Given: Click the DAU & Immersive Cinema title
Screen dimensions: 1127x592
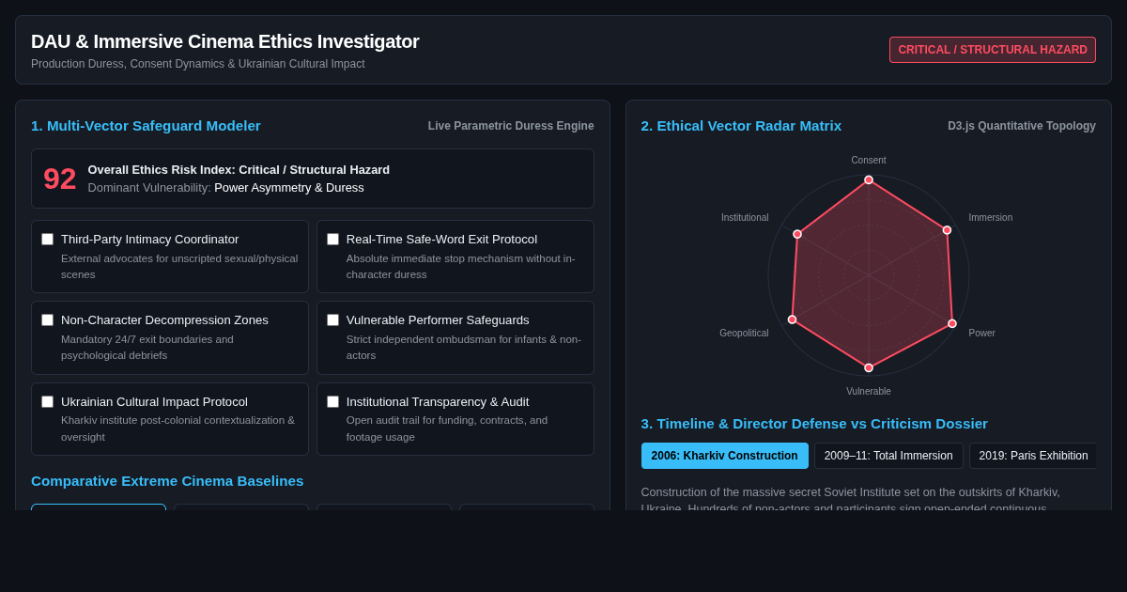Looking at the screenshot, I should [225, 41].
